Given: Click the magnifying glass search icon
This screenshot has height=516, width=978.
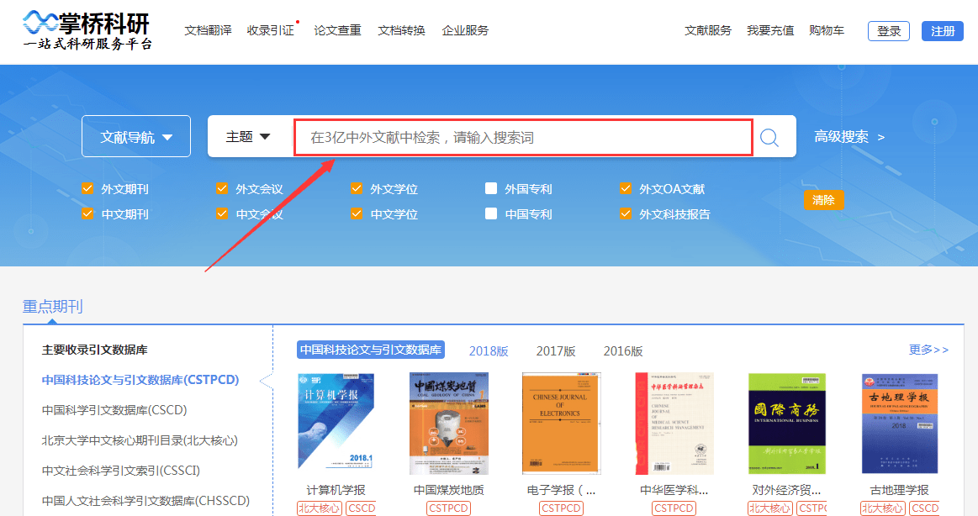Looking at the screenshot, I should click(769, 137).
